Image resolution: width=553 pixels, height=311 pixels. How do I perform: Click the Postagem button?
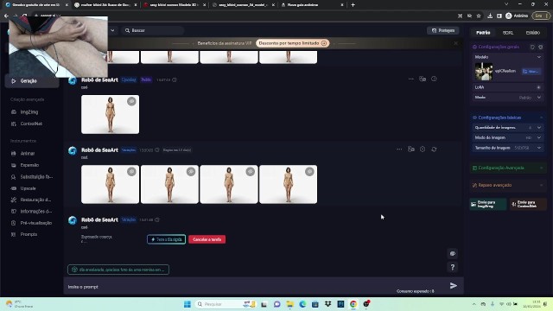(443, 31)
